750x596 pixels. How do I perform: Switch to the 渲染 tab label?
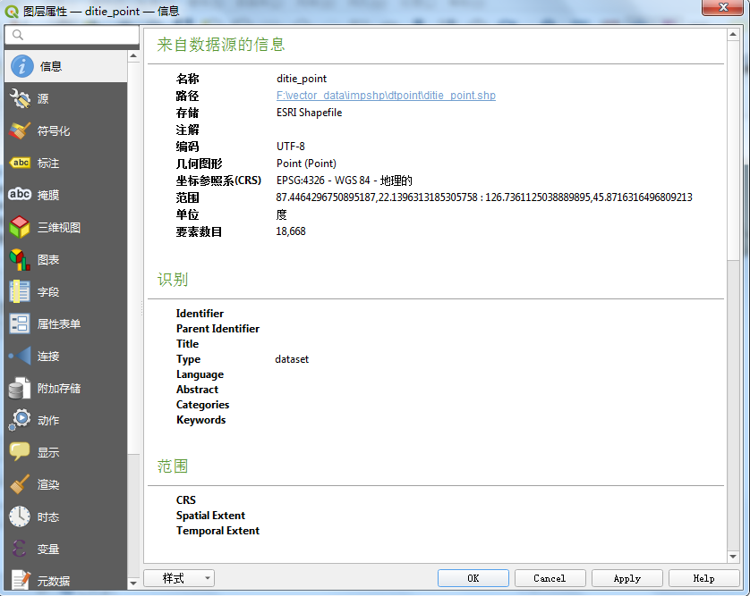point(48,484)
